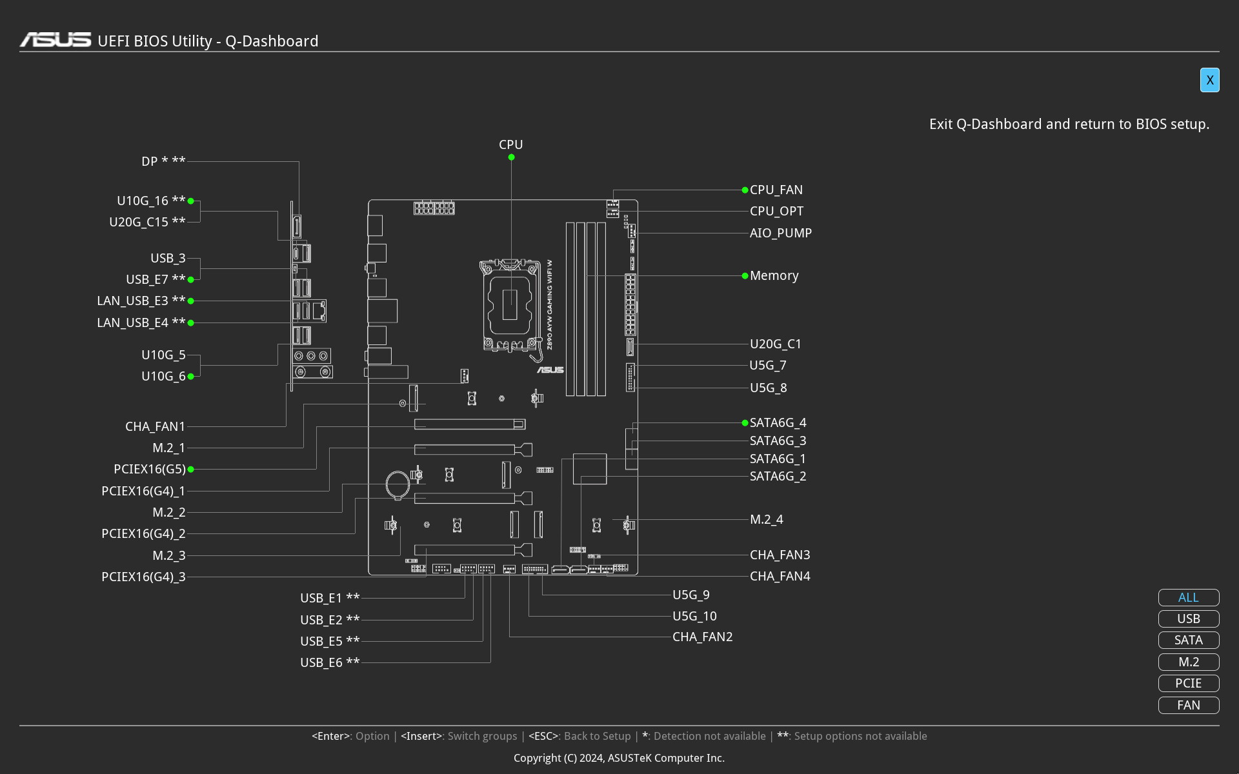The width and height of the screenshot is (1239, 774).
Task: Select the U5G_7 header label
Action: (x=767, y=365)
